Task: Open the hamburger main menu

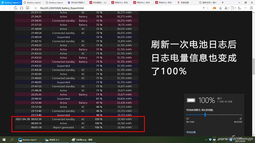Action: pyautogui.click(x=251, y=8)
